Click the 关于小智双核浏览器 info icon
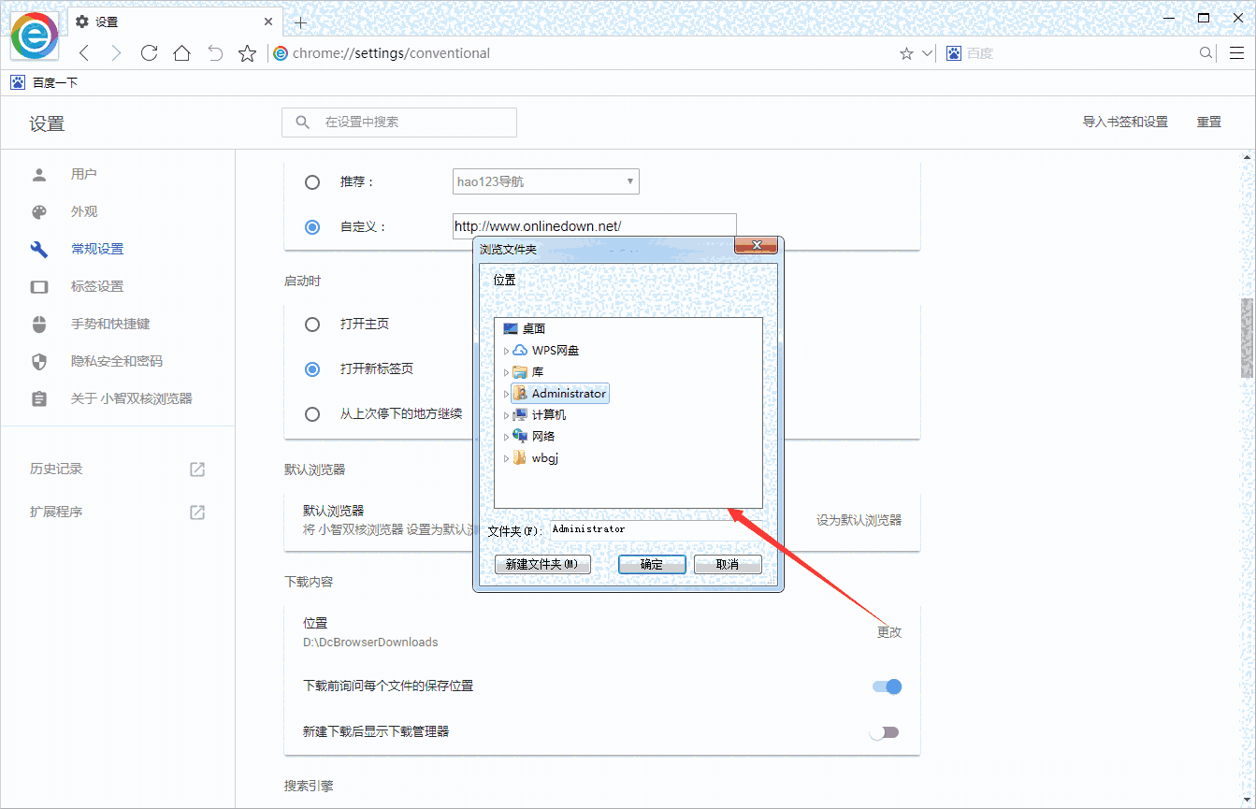This screenshot has width=1256, height=809. (x=38, y=398)
